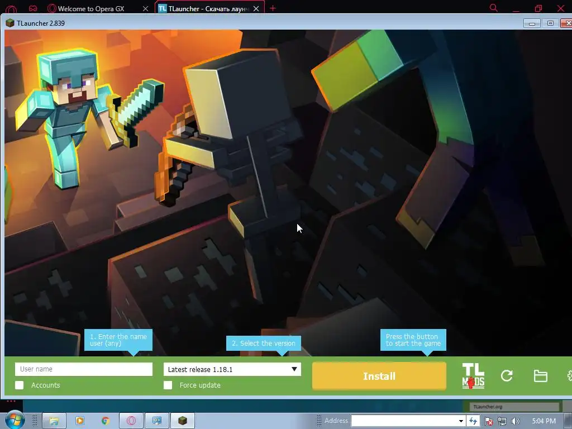Open the Latest release 1.18.1 version dropdown
This screenshot has width=572, height=429.
coord(232,369)
